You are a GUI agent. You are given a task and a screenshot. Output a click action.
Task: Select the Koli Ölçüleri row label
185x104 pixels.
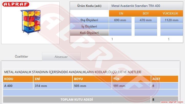89,33
